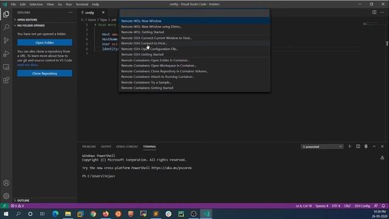Maximize terminal panel with caret icon

pos(374,147)
